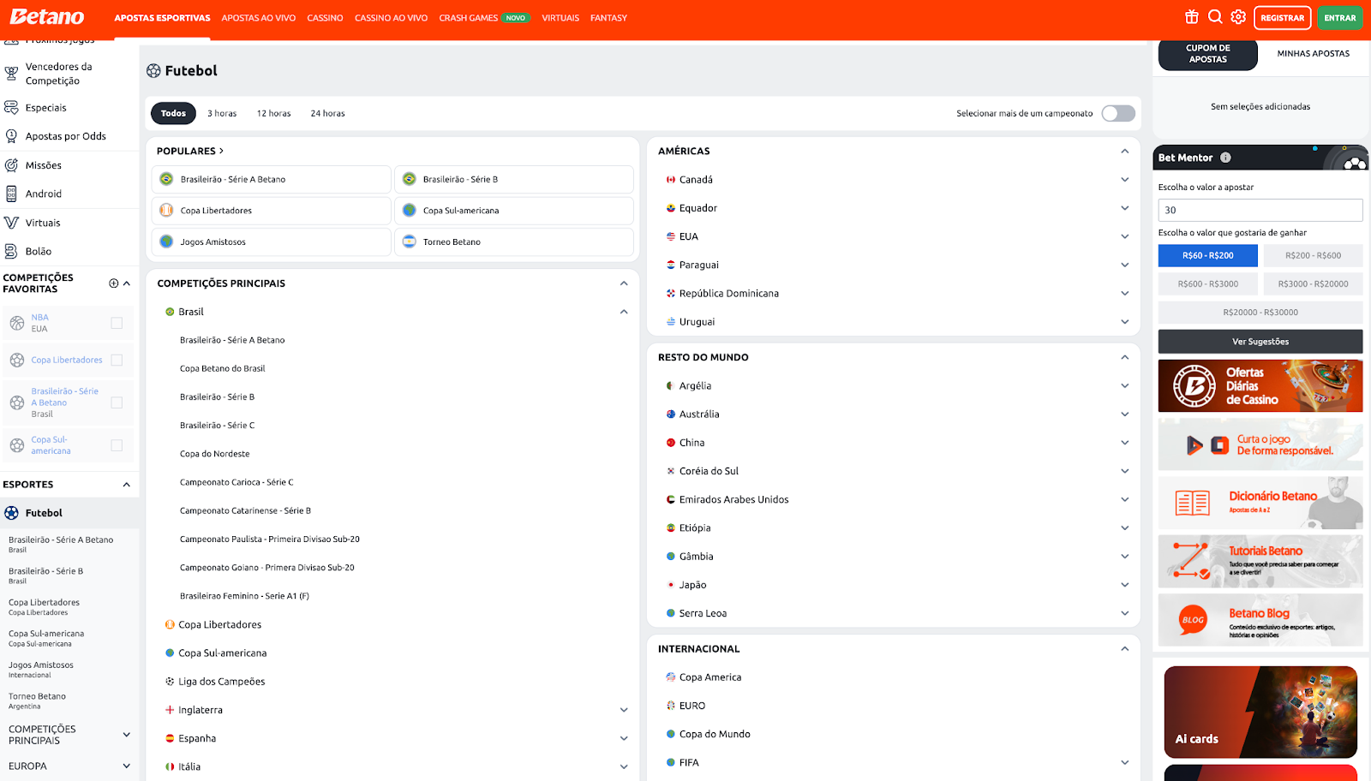Click the add favorite competitions plus icon
Viewport: 1371px width, 781px height.
pos(114,283)
